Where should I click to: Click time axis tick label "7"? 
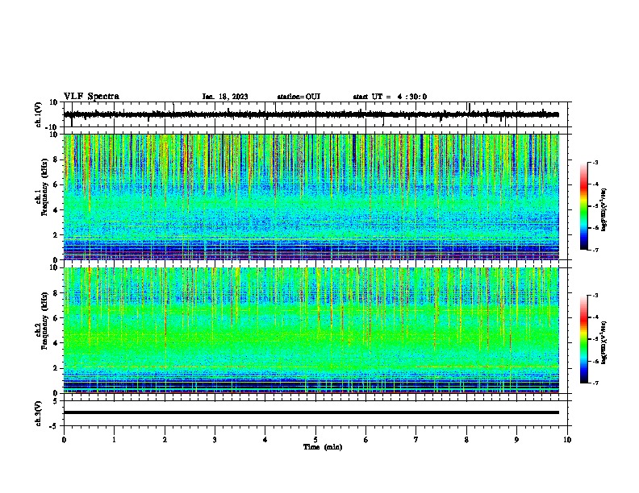tap(416, 440)
